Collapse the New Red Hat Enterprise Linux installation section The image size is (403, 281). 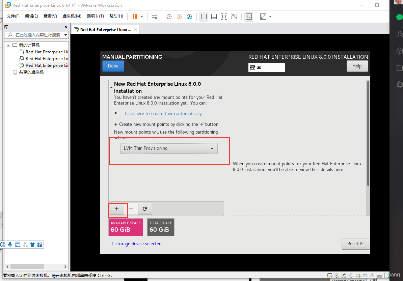point(111,87)
